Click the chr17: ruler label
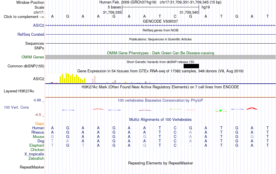The height and width of the screenshot is (174, 276). [x=39, y=12]
